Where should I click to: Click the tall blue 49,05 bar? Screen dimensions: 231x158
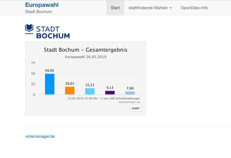(50, 84)
